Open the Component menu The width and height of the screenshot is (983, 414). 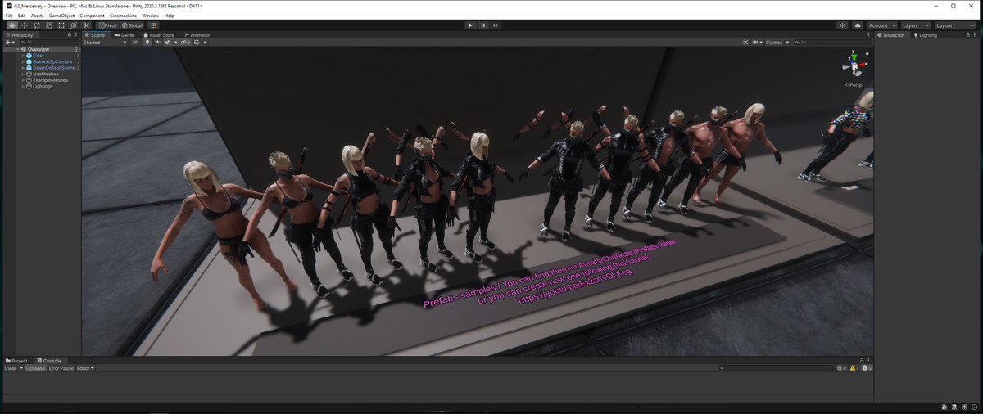click(x=92, y=16)
